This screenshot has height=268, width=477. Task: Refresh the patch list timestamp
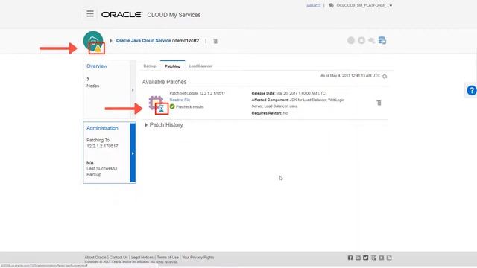pyautogui.click(x=385, y=76)
